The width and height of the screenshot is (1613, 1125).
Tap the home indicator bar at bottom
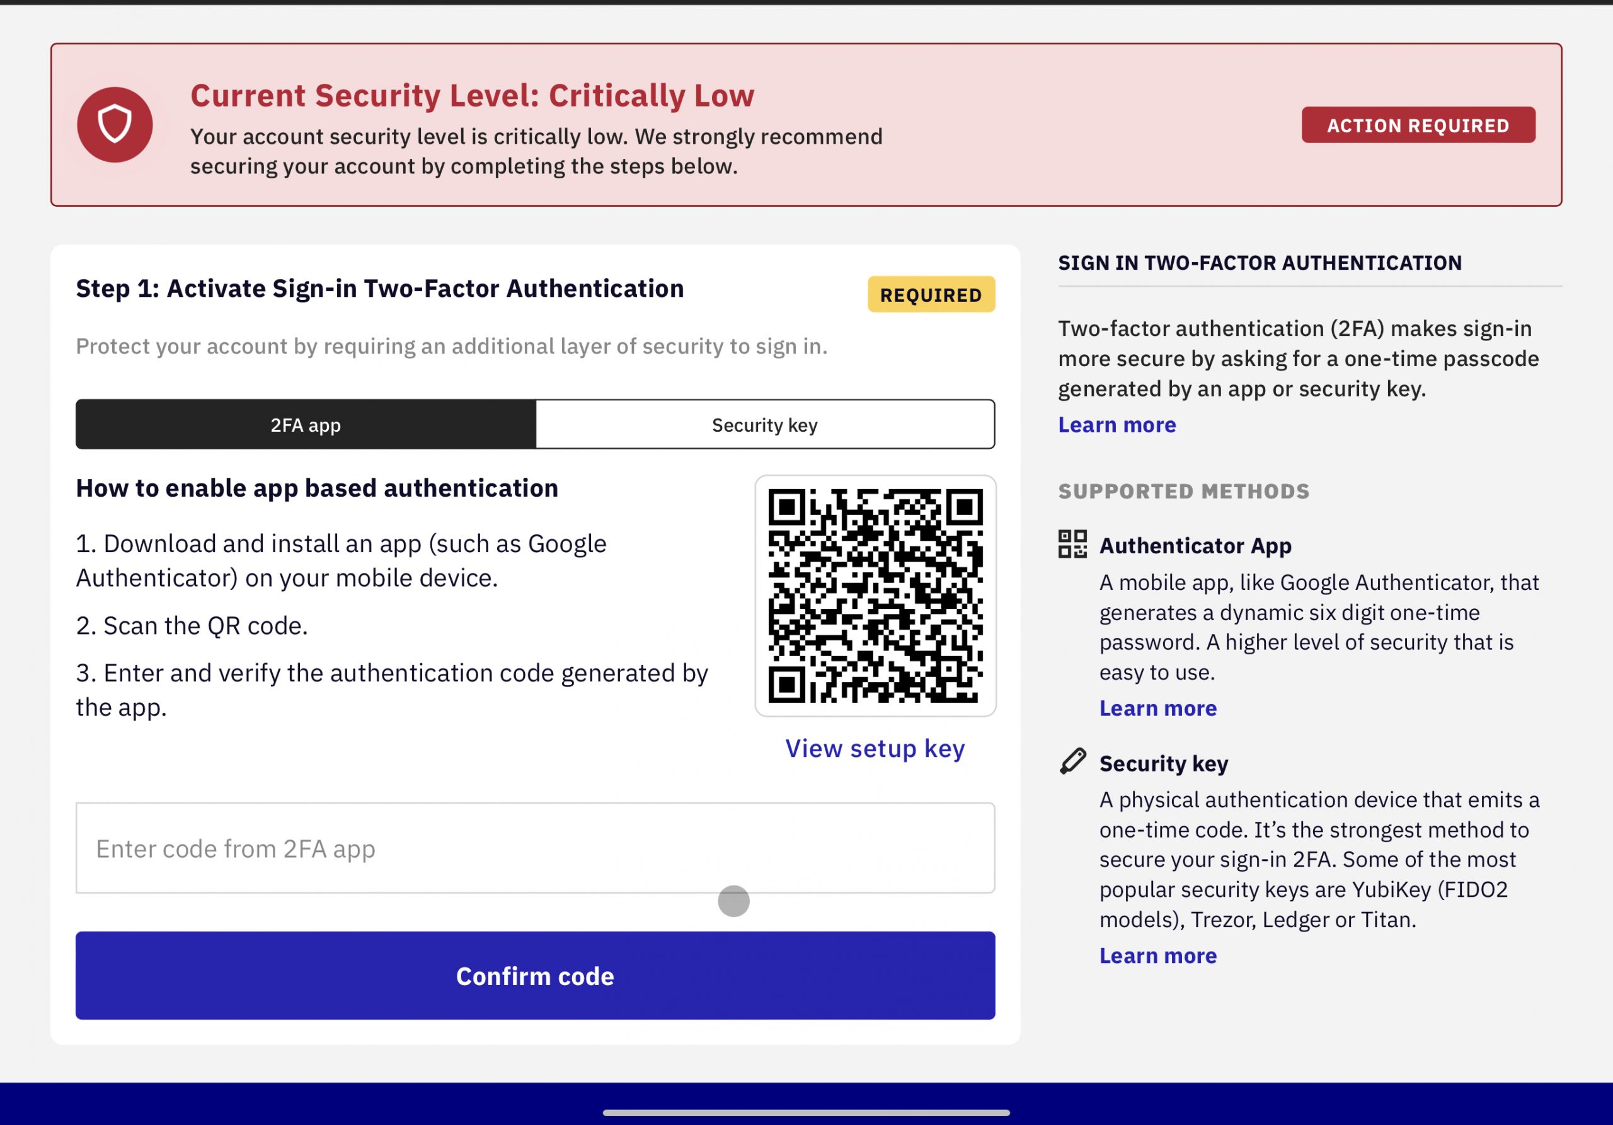(x=806, y=1112)
